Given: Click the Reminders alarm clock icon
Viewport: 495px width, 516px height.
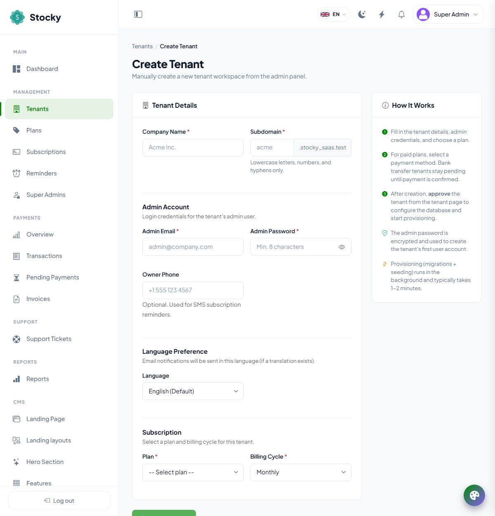Looking at the screenshot, I should pyautogui.click(x=16, y=173).
